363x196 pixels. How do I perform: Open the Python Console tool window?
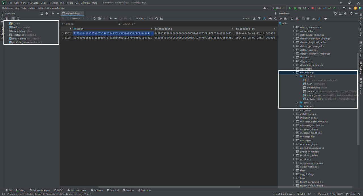(77, 190)
